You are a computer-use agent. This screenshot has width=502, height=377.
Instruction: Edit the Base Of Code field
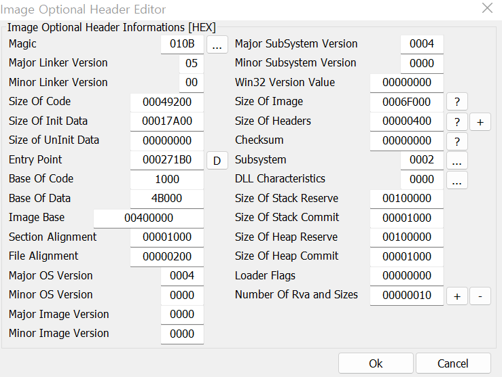tap(167, 180)
